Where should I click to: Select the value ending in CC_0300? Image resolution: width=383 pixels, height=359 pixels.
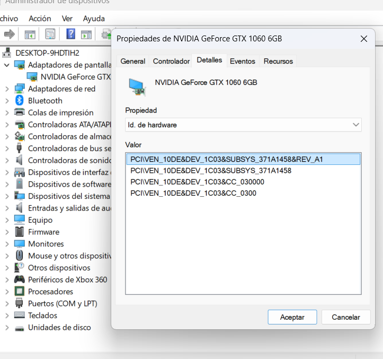coord(243,193)
